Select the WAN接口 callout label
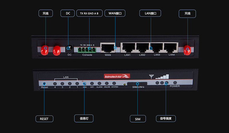Image resolution: width=229 pixels, height=133 pixels. point(115,13)
